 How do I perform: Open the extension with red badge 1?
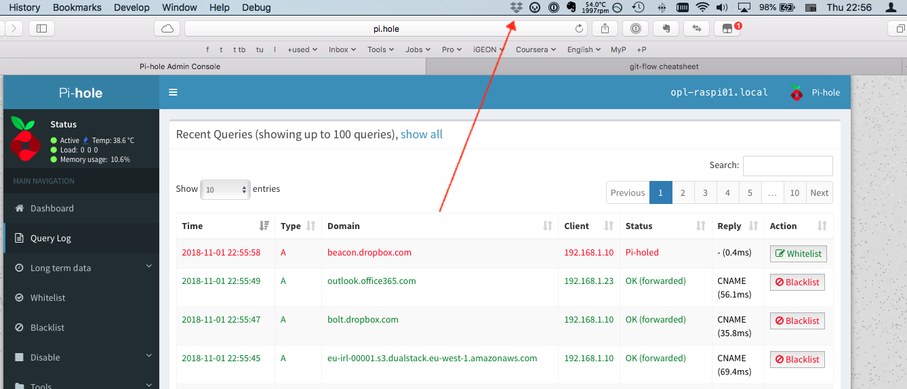(727, 28)
